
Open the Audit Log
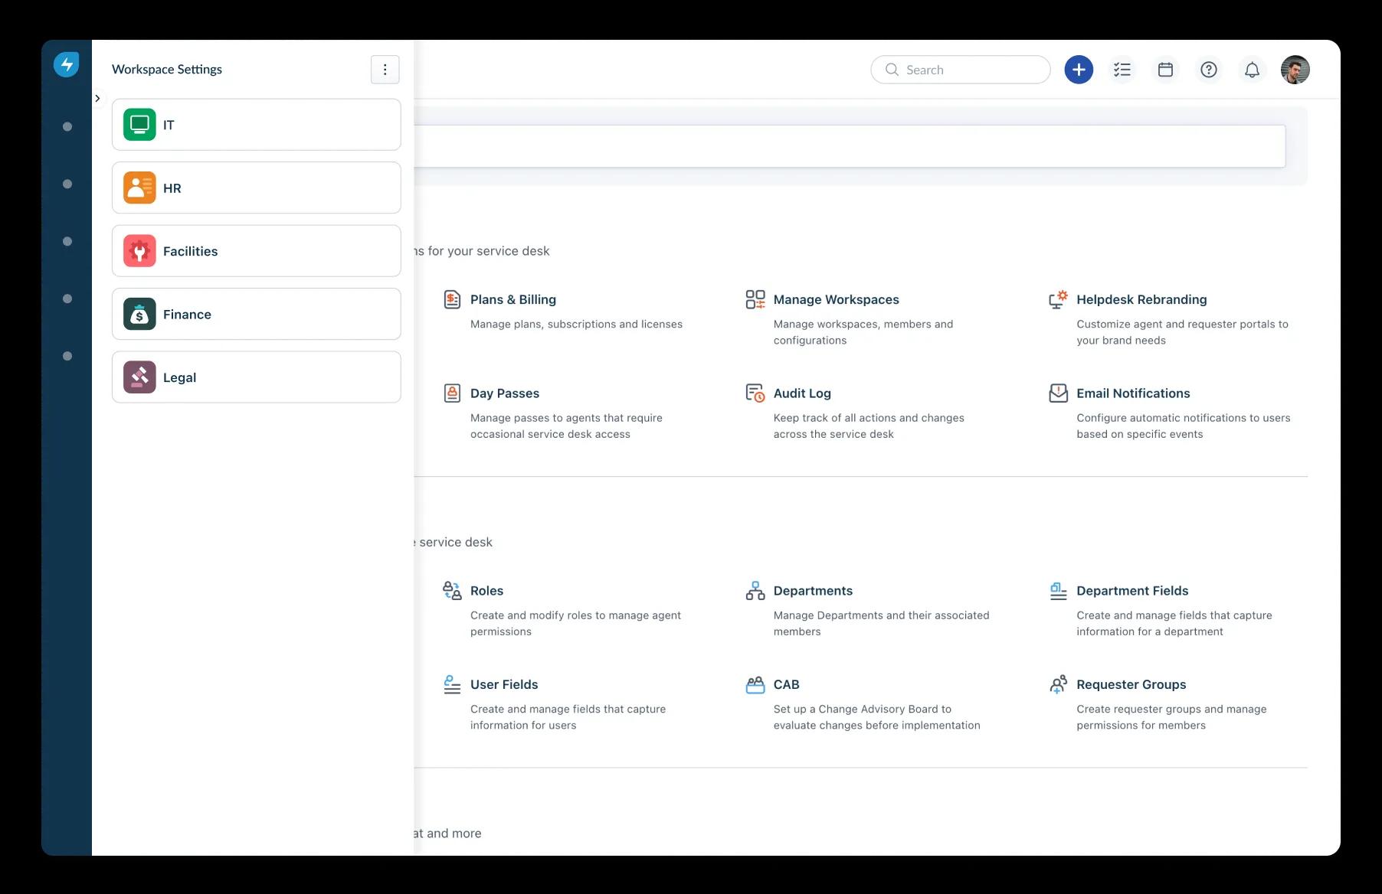[802, 393]
